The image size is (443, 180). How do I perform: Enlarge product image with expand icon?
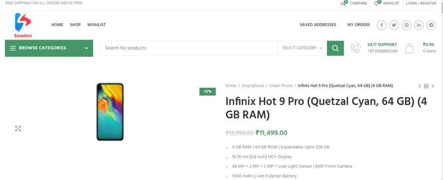pos(18,129)
